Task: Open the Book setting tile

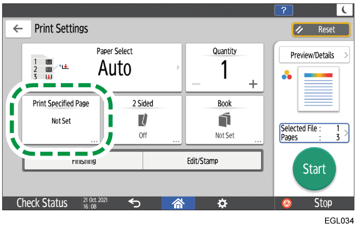Action: pos(224,120)
